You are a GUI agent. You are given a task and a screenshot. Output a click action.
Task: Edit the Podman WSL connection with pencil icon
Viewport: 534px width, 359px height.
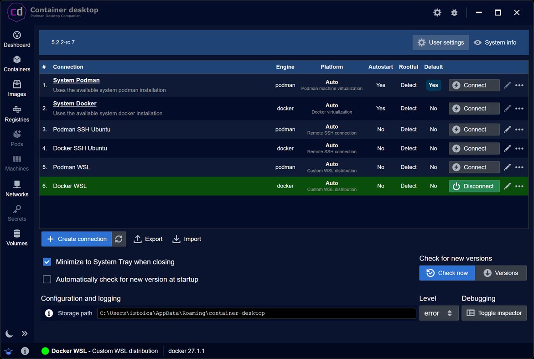[507, 167]
